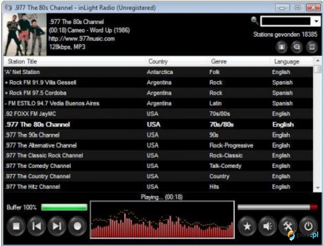Viewport: 323px width, 246px height.
Task: Click the spectrum visualizer display
Action: coord(162,220)
